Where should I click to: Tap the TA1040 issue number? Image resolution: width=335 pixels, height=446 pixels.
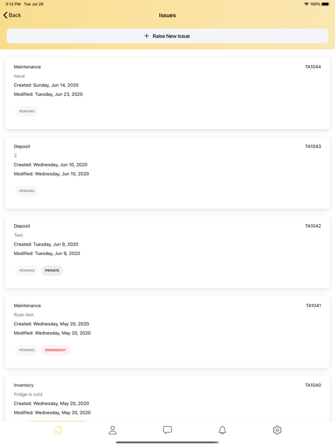(x=313, y=385)
